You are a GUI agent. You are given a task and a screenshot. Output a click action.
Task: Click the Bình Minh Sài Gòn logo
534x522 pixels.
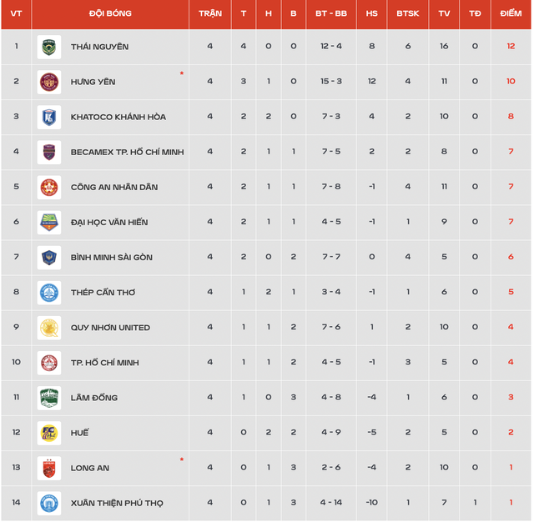point(49,258)
